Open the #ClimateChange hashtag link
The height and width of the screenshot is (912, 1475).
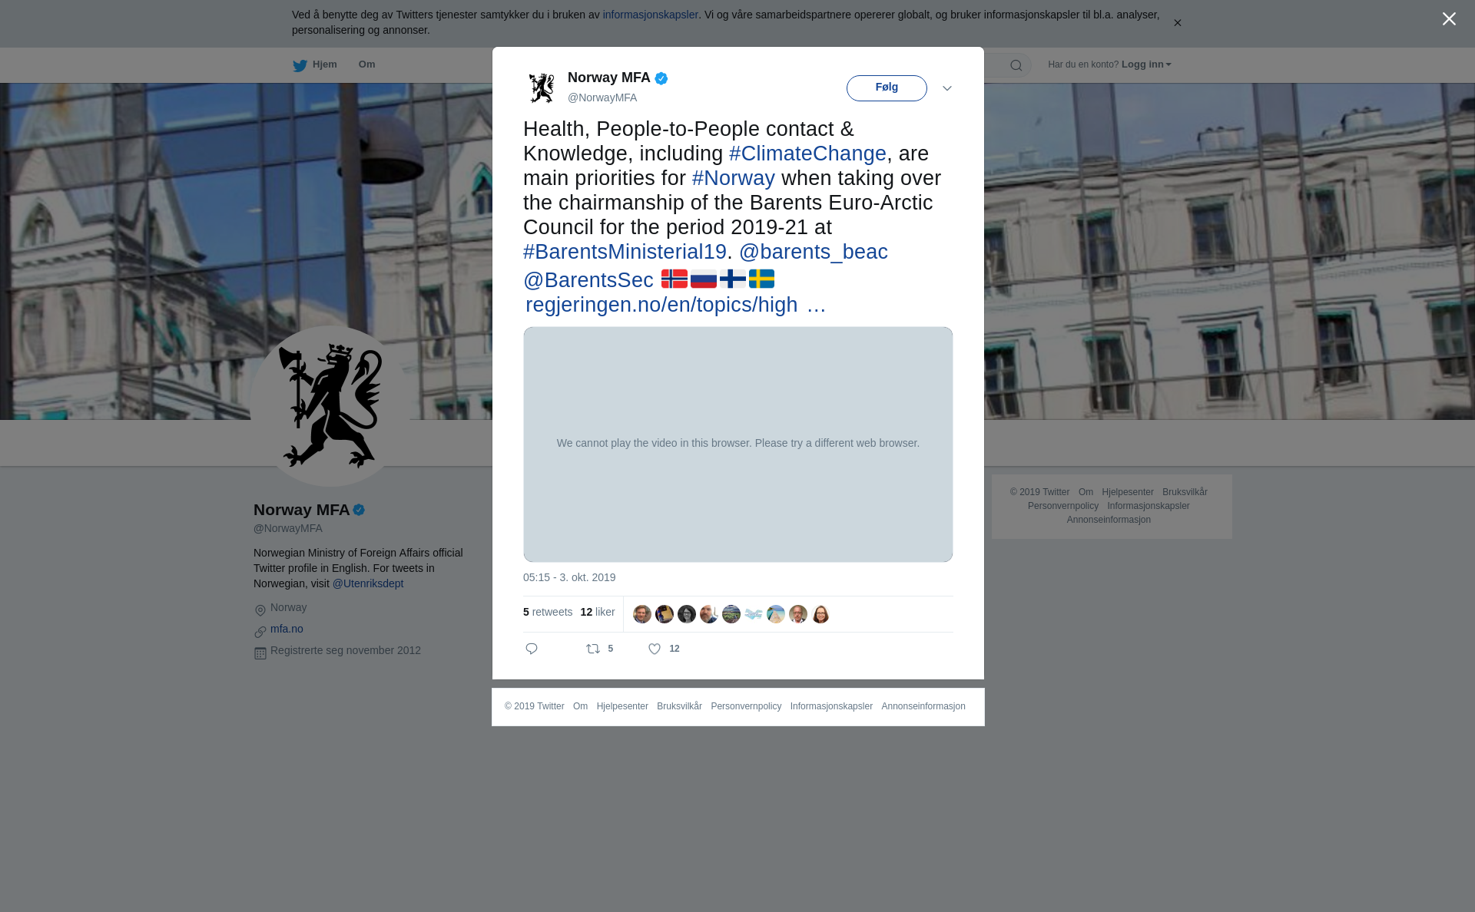pos(807,154)
